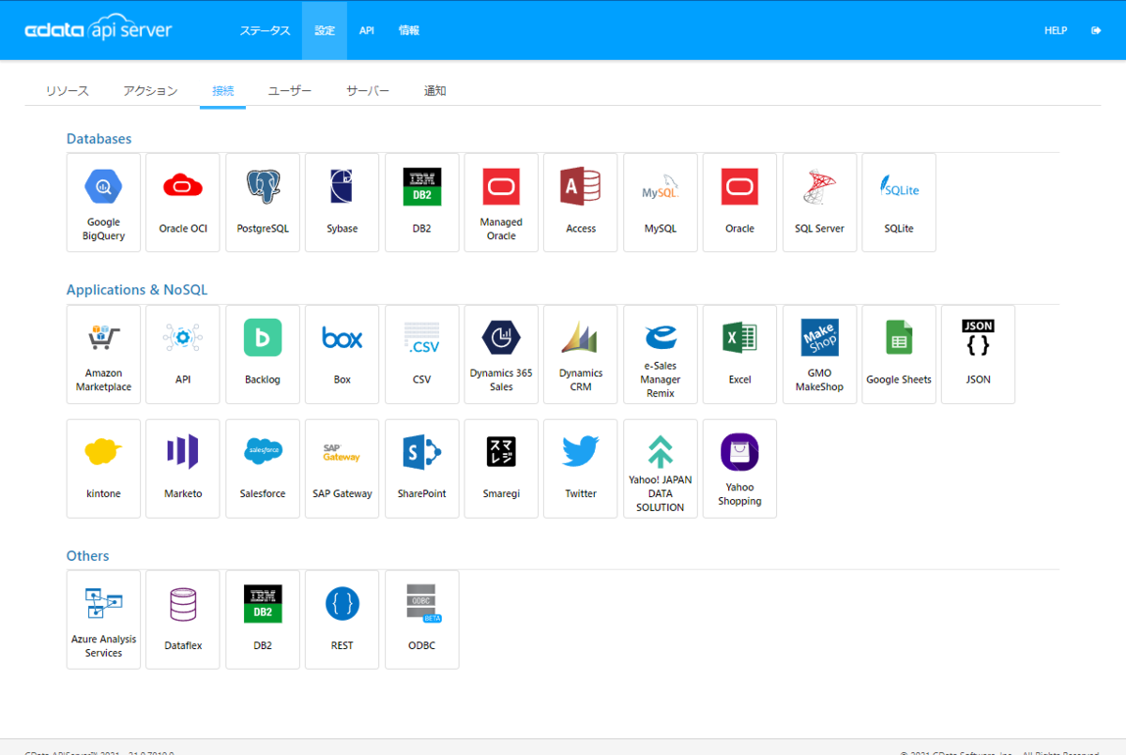Open the PostgreSQL connection tile

pyautogui.click(x=263, y=203)
